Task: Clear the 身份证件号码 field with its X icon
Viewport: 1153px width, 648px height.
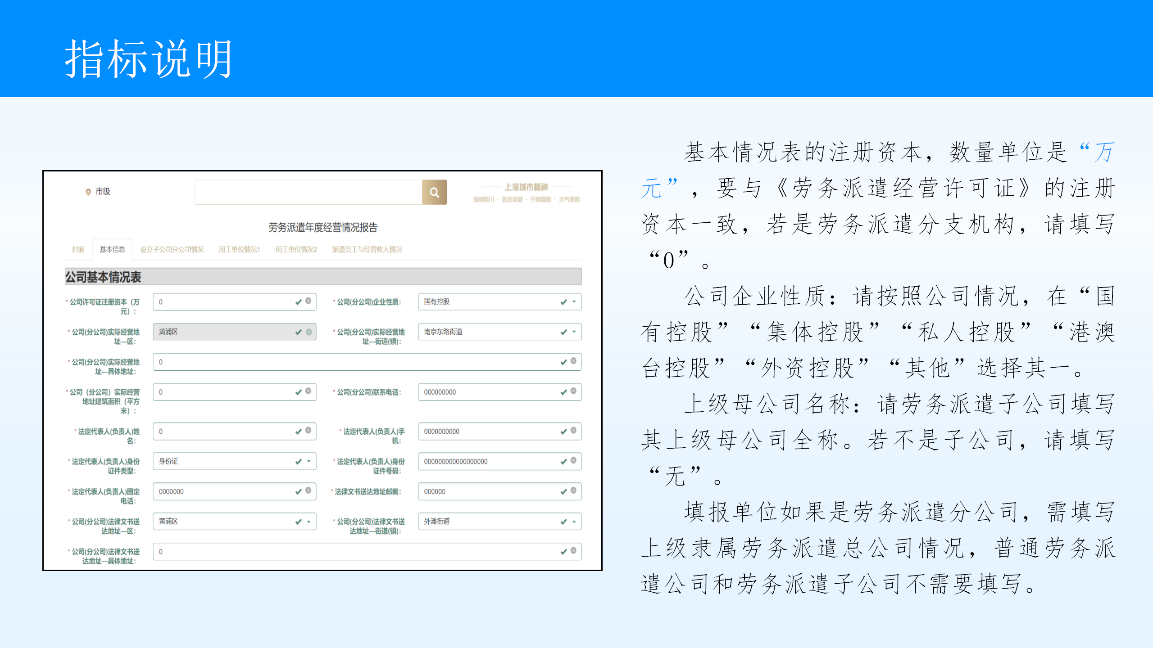Action: pyautogui.click(x=573, y=460)
